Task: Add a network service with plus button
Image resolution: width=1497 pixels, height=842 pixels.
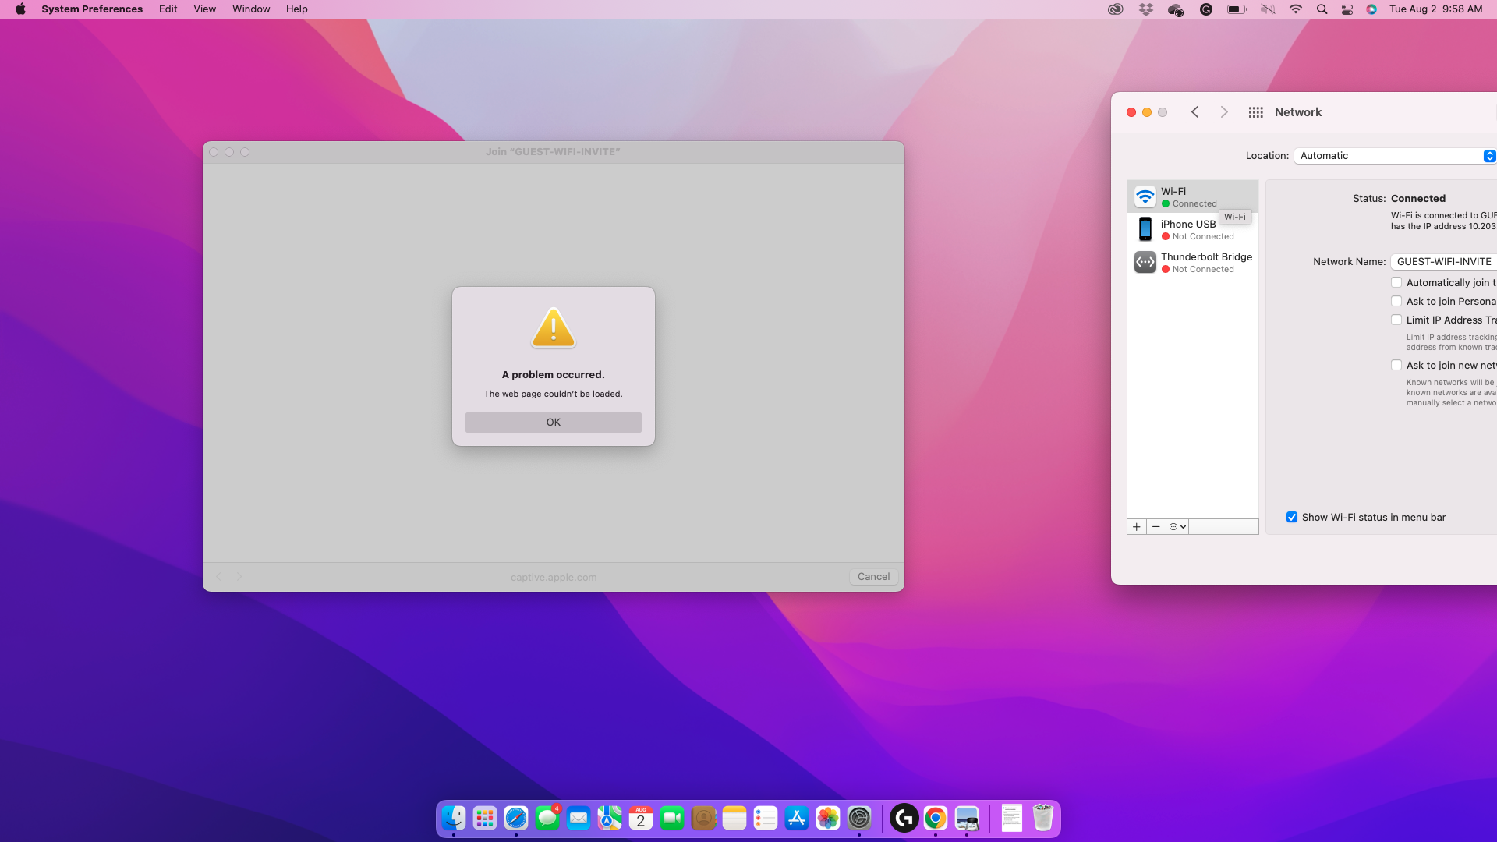Action: pos(1137,527)
